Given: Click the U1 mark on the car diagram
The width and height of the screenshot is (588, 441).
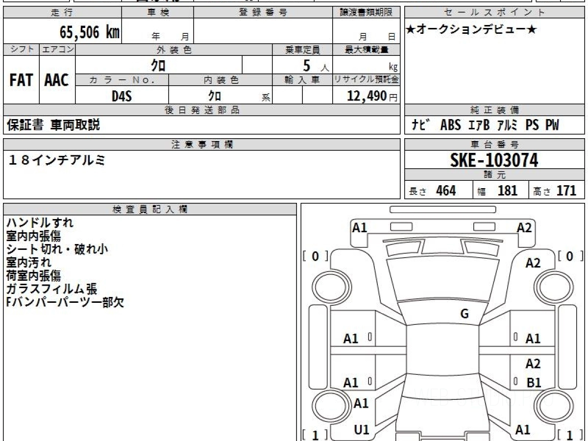Looking at the screenshot, I should coord(361,430).
